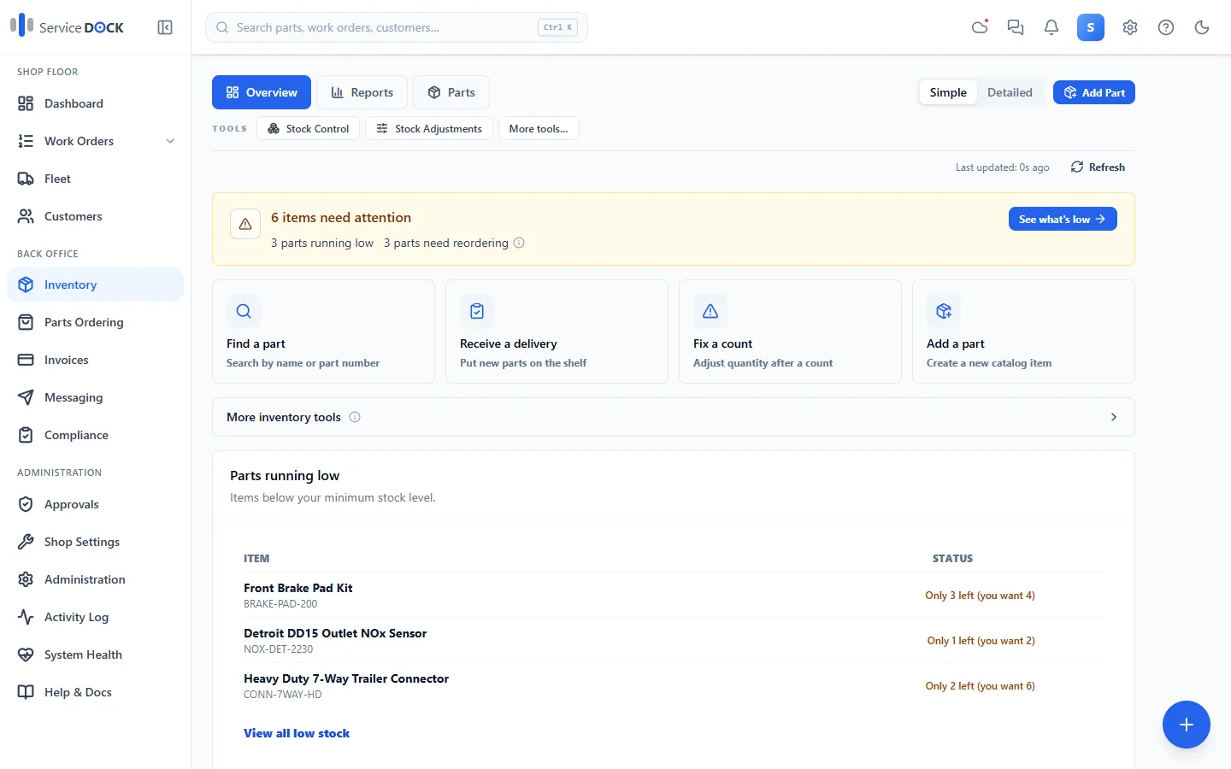This screenshot has width=1231, height=769.
Task: Switch to Detailed view
Action: coord(1010,92)
